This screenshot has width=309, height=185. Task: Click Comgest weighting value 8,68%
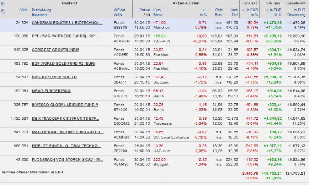299,54
